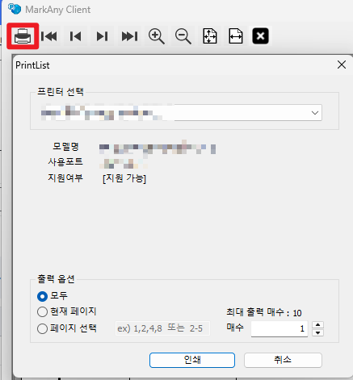Click the MarkAny Client logo icon
The width and height of the screenshot is (353, 380).
pos(15,9)
